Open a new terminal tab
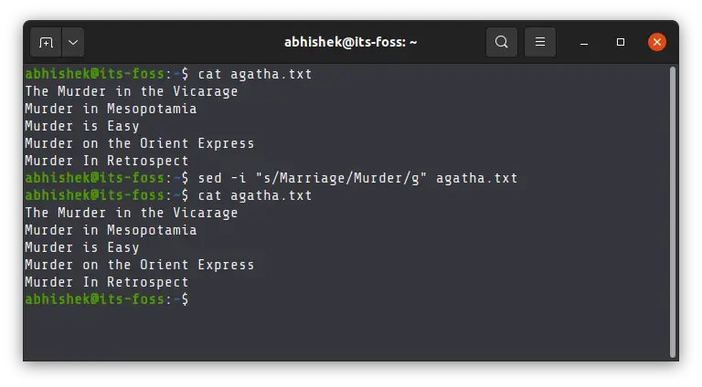 [x=46, y=42]
